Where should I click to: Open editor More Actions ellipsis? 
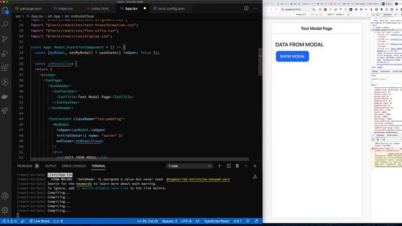pos(255,8)
